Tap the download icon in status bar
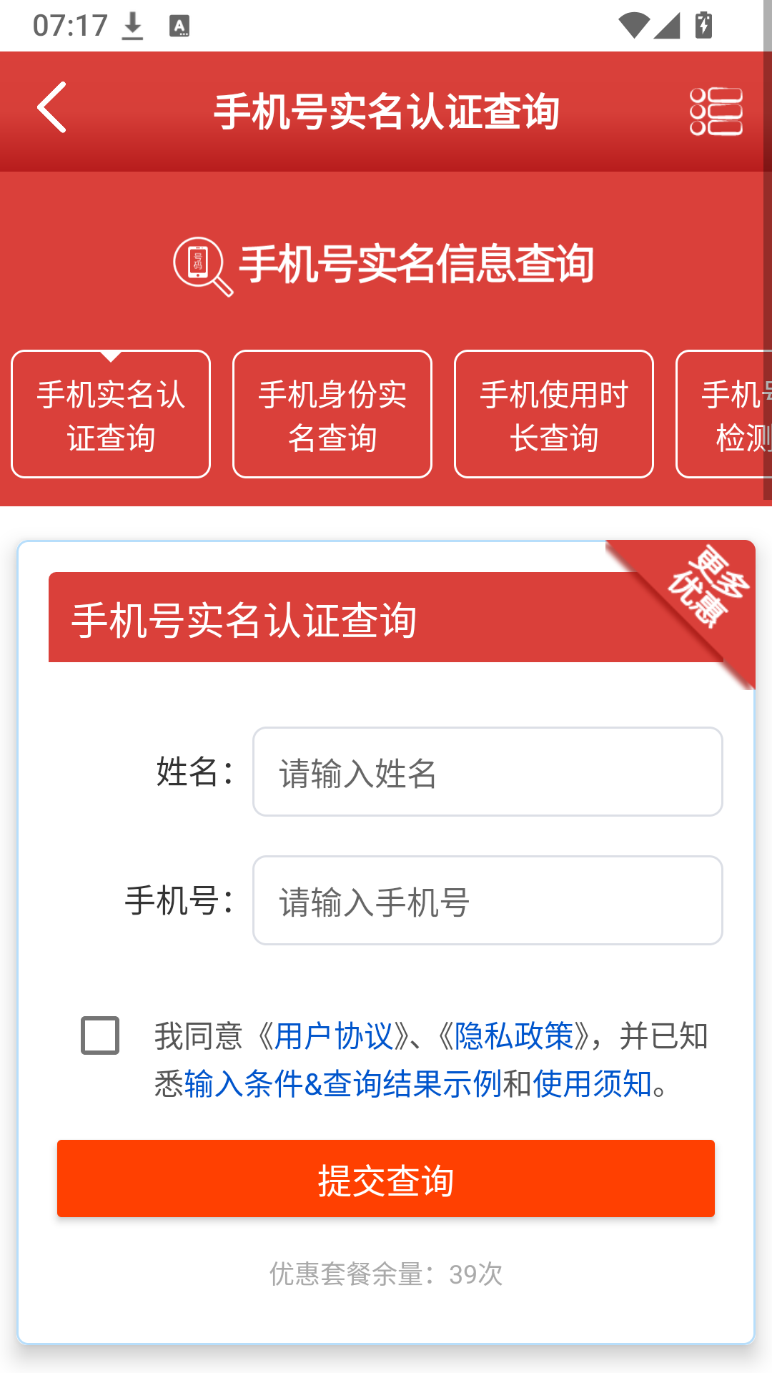 [x=132, y=26]
